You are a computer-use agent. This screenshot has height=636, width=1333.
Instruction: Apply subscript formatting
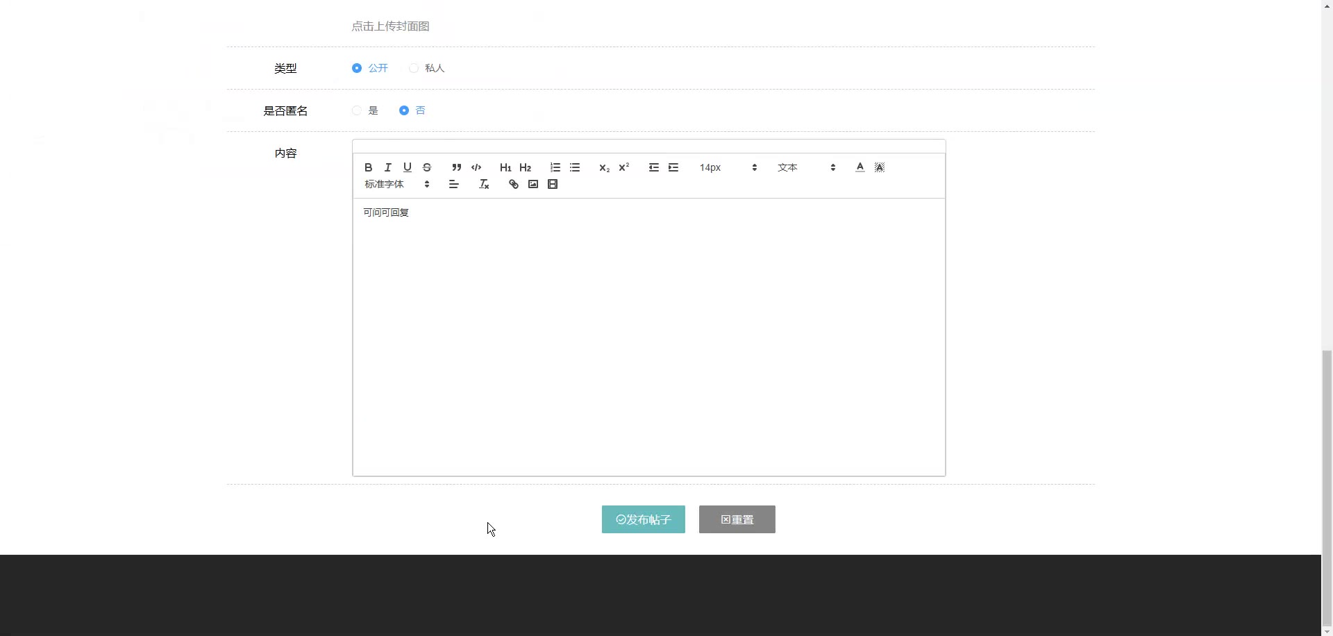click(x=604, y=167)
